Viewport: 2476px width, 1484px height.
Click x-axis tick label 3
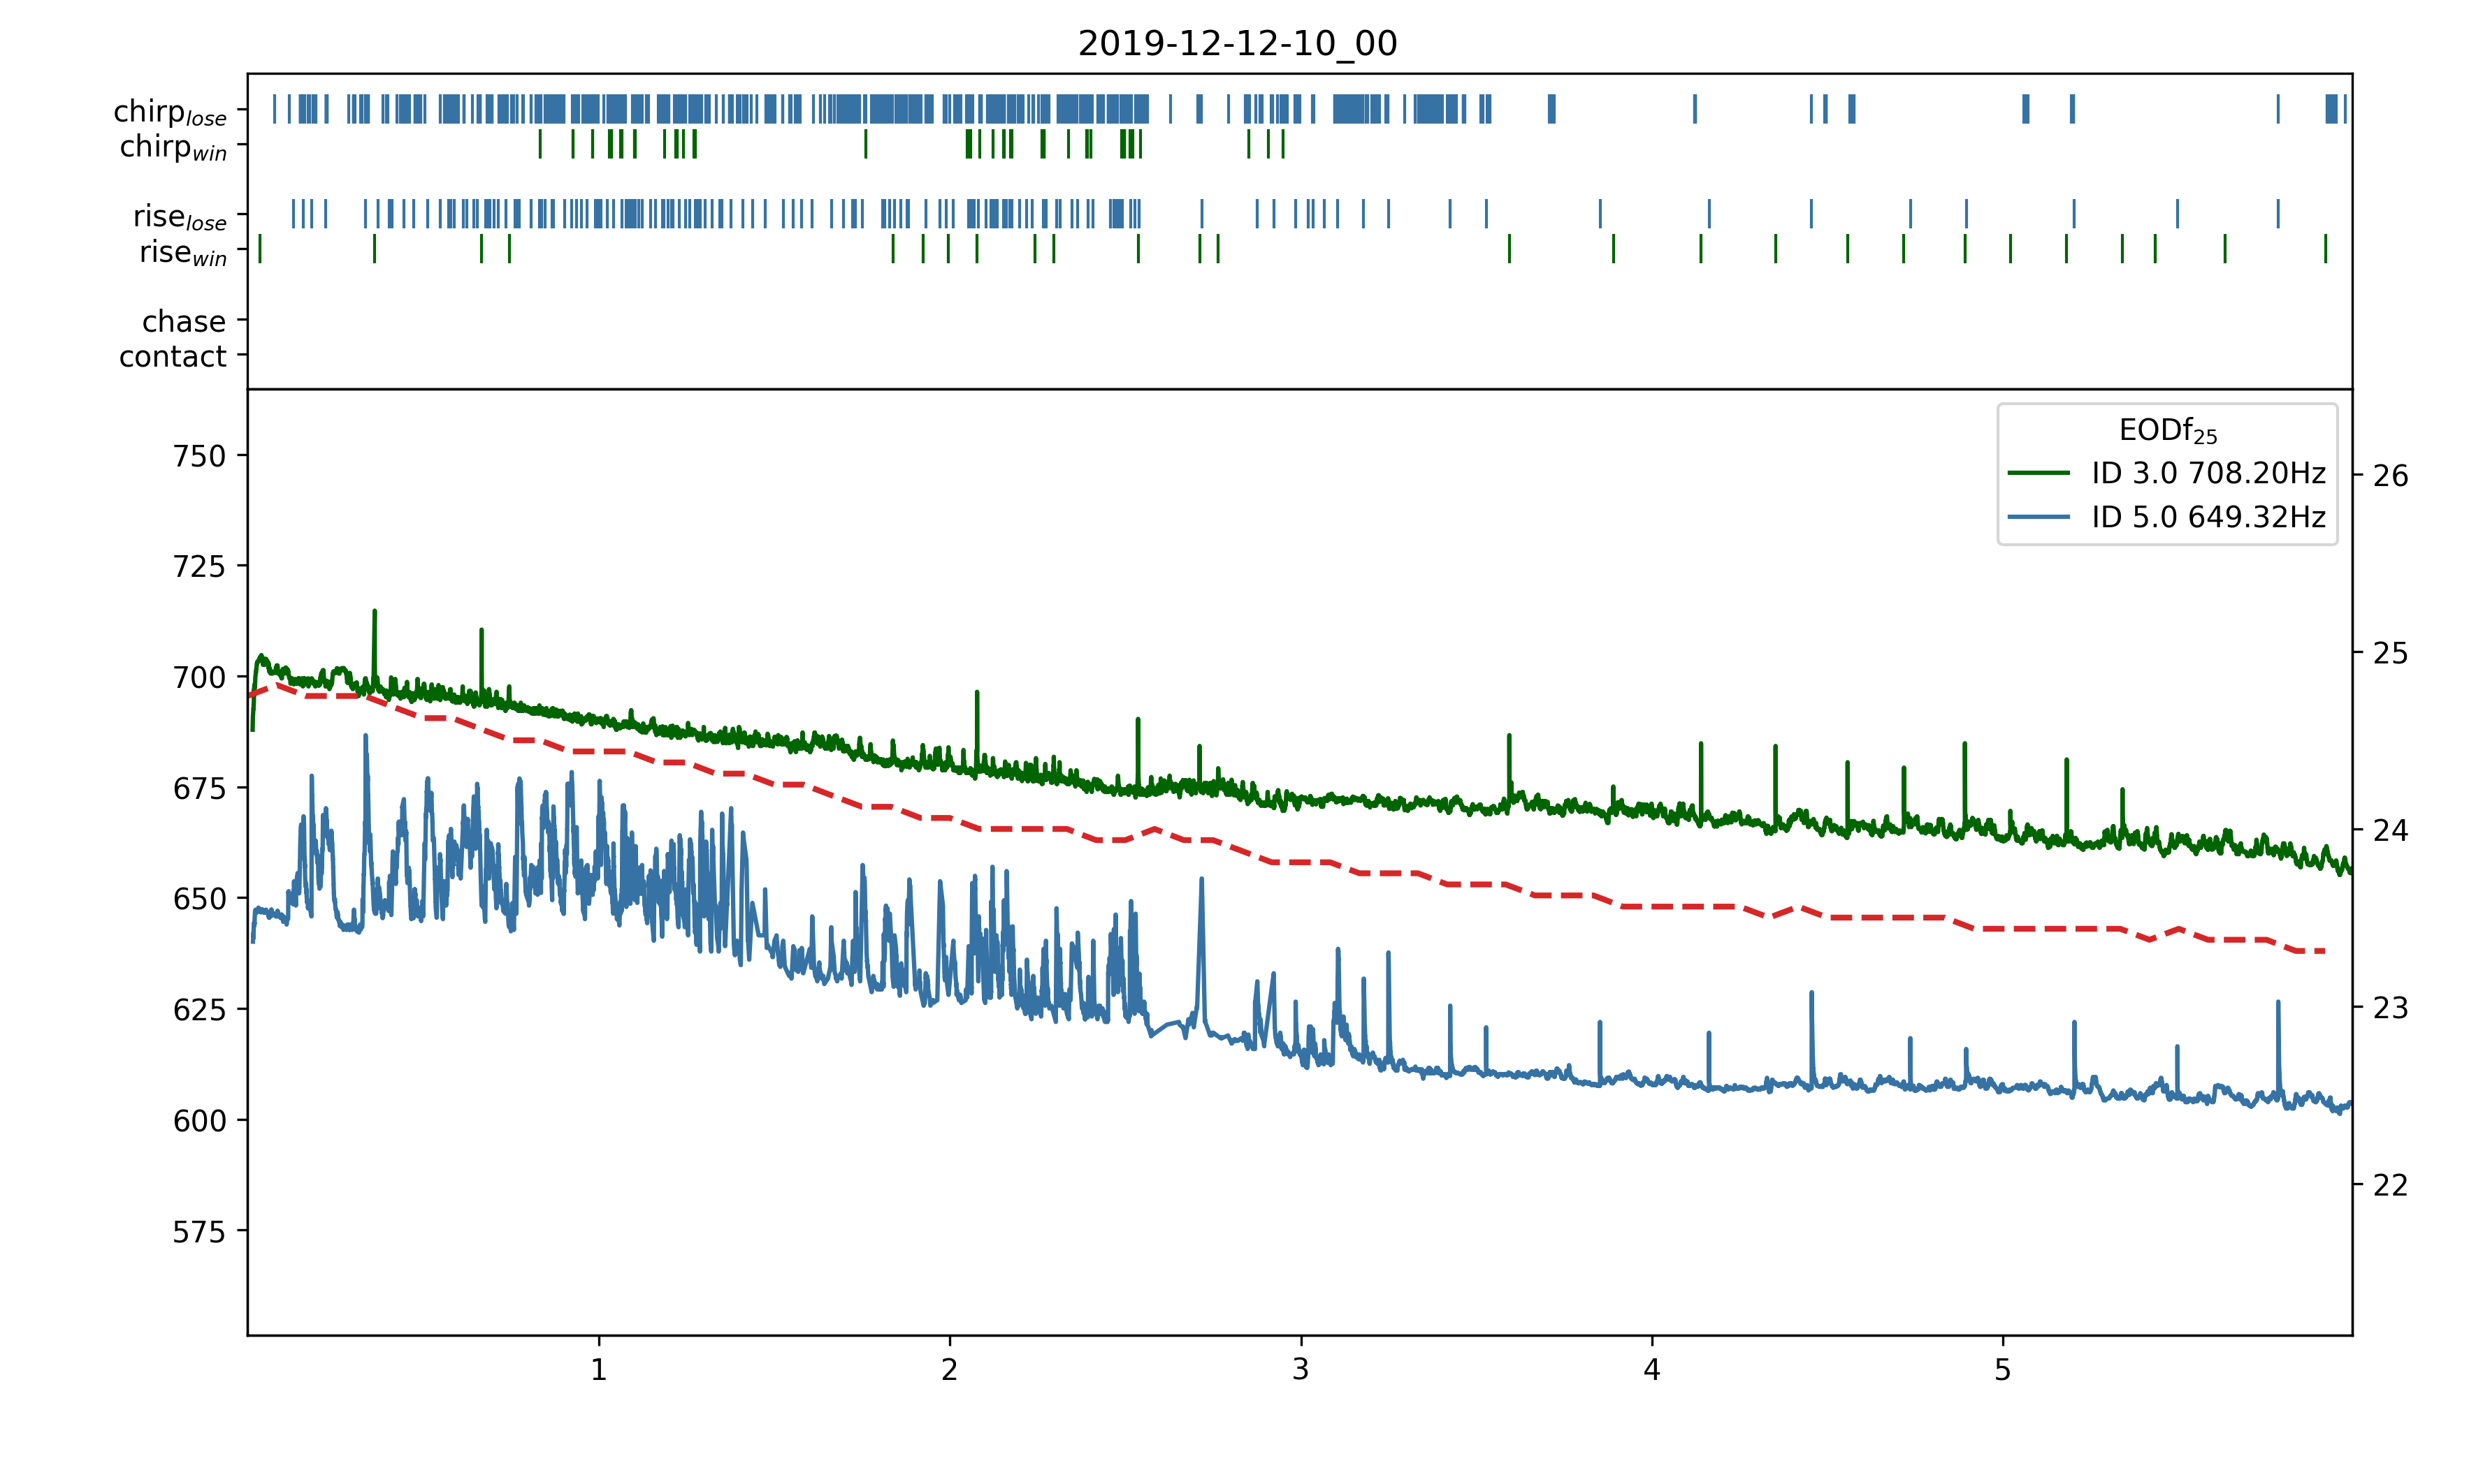click(1301, 1369)
